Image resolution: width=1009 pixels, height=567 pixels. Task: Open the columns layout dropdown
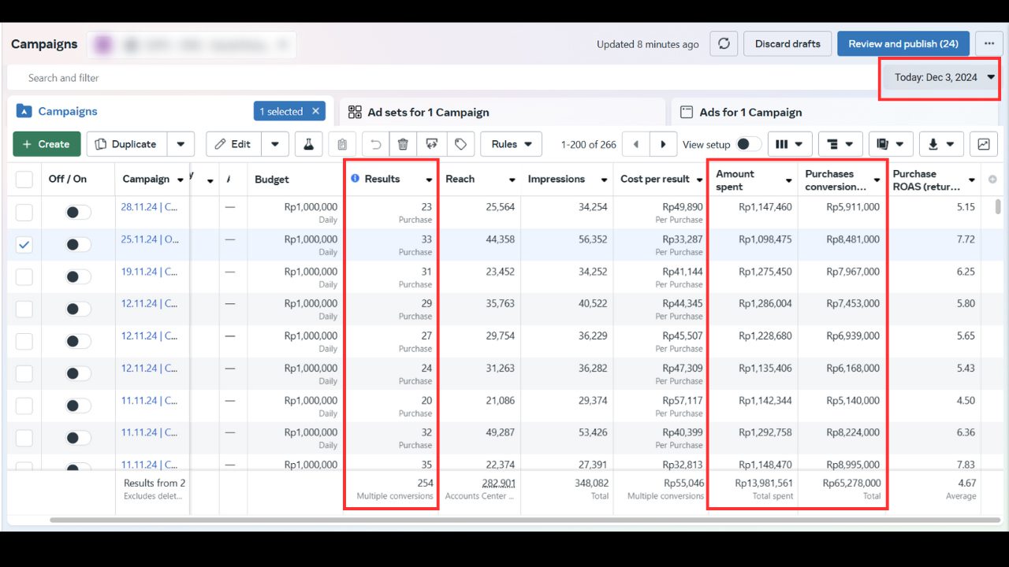789,144
